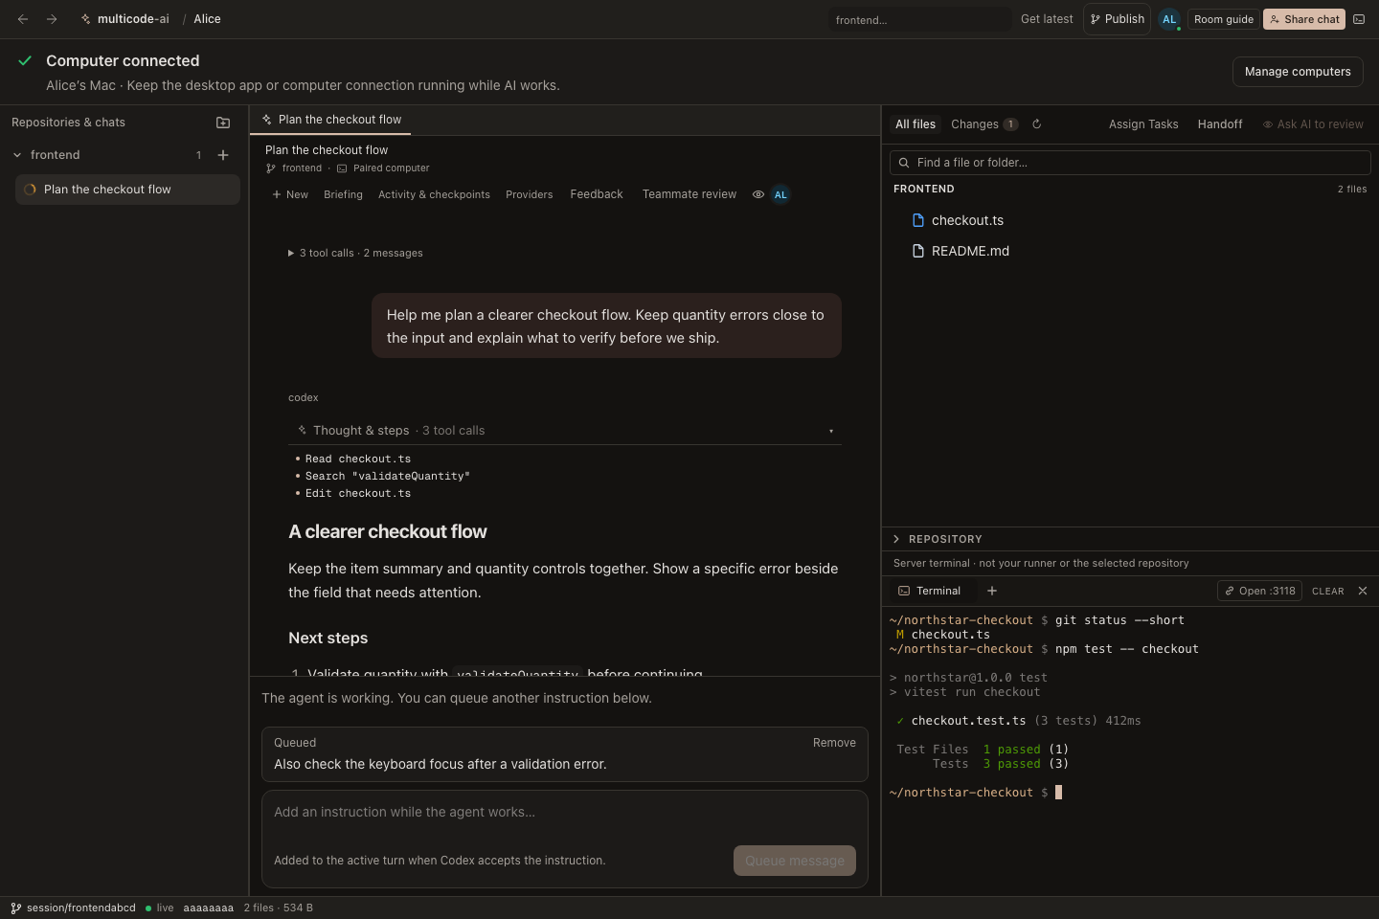Go forward with the right arrow icon

(52, 19)
